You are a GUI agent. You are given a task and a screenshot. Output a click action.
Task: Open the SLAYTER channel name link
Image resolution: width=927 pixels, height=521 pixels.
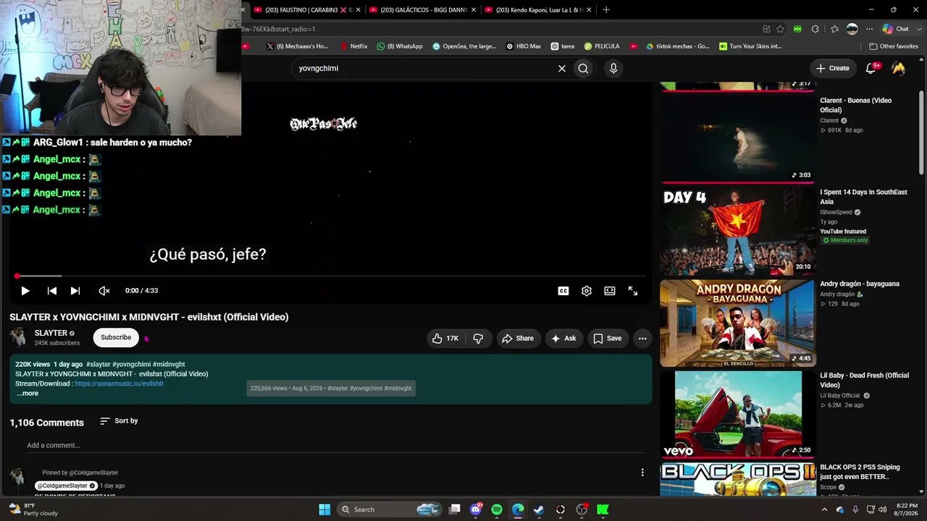pos(51,333)
